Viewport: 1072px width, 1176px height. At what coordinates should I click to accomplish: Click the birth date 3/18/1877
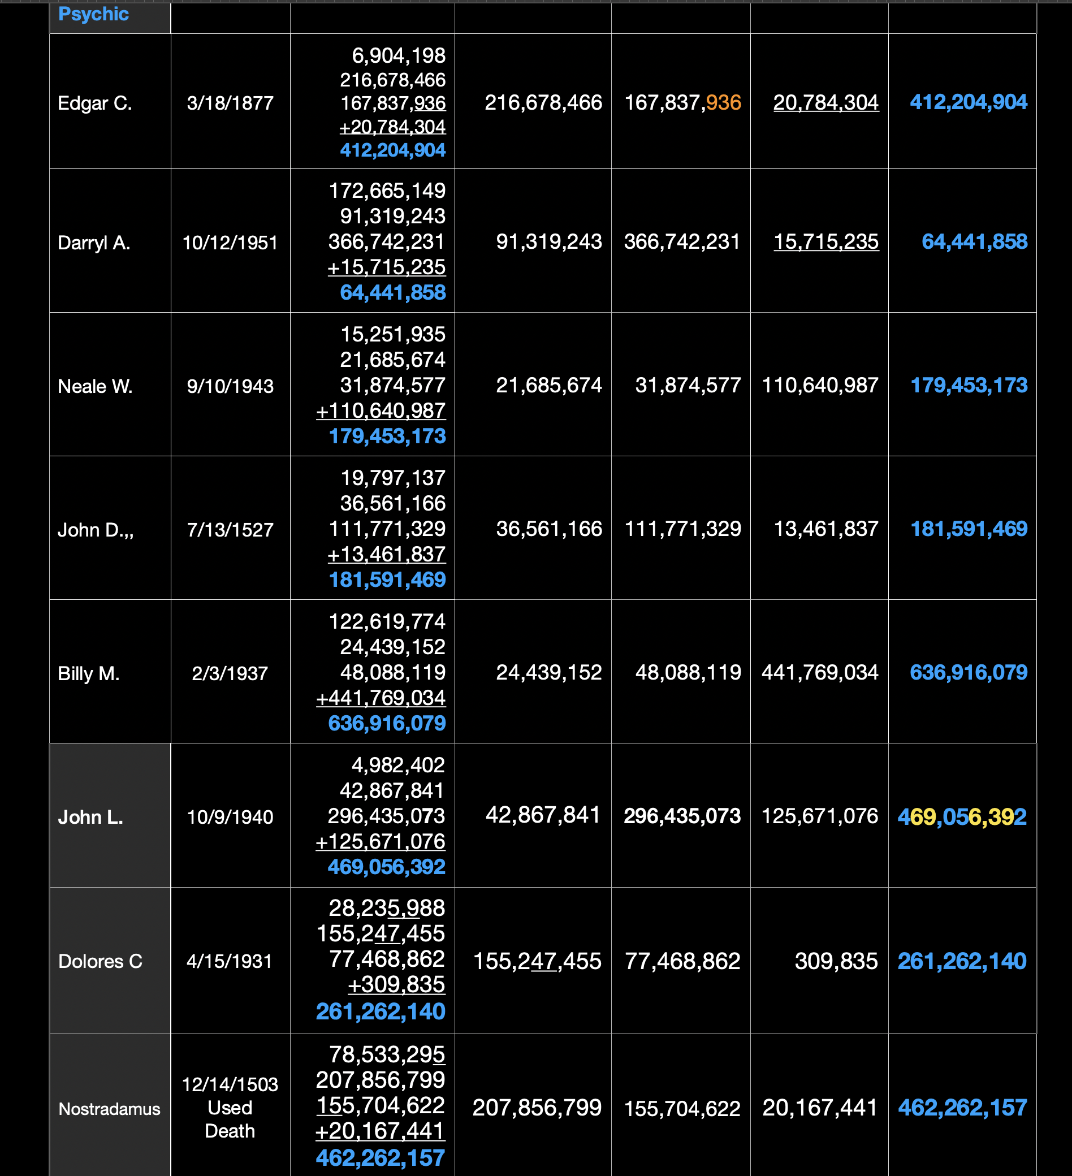pos(230,103)
